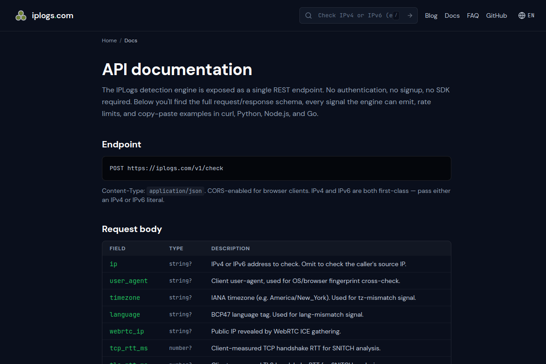Visit the GitHub link

point(496,15)
